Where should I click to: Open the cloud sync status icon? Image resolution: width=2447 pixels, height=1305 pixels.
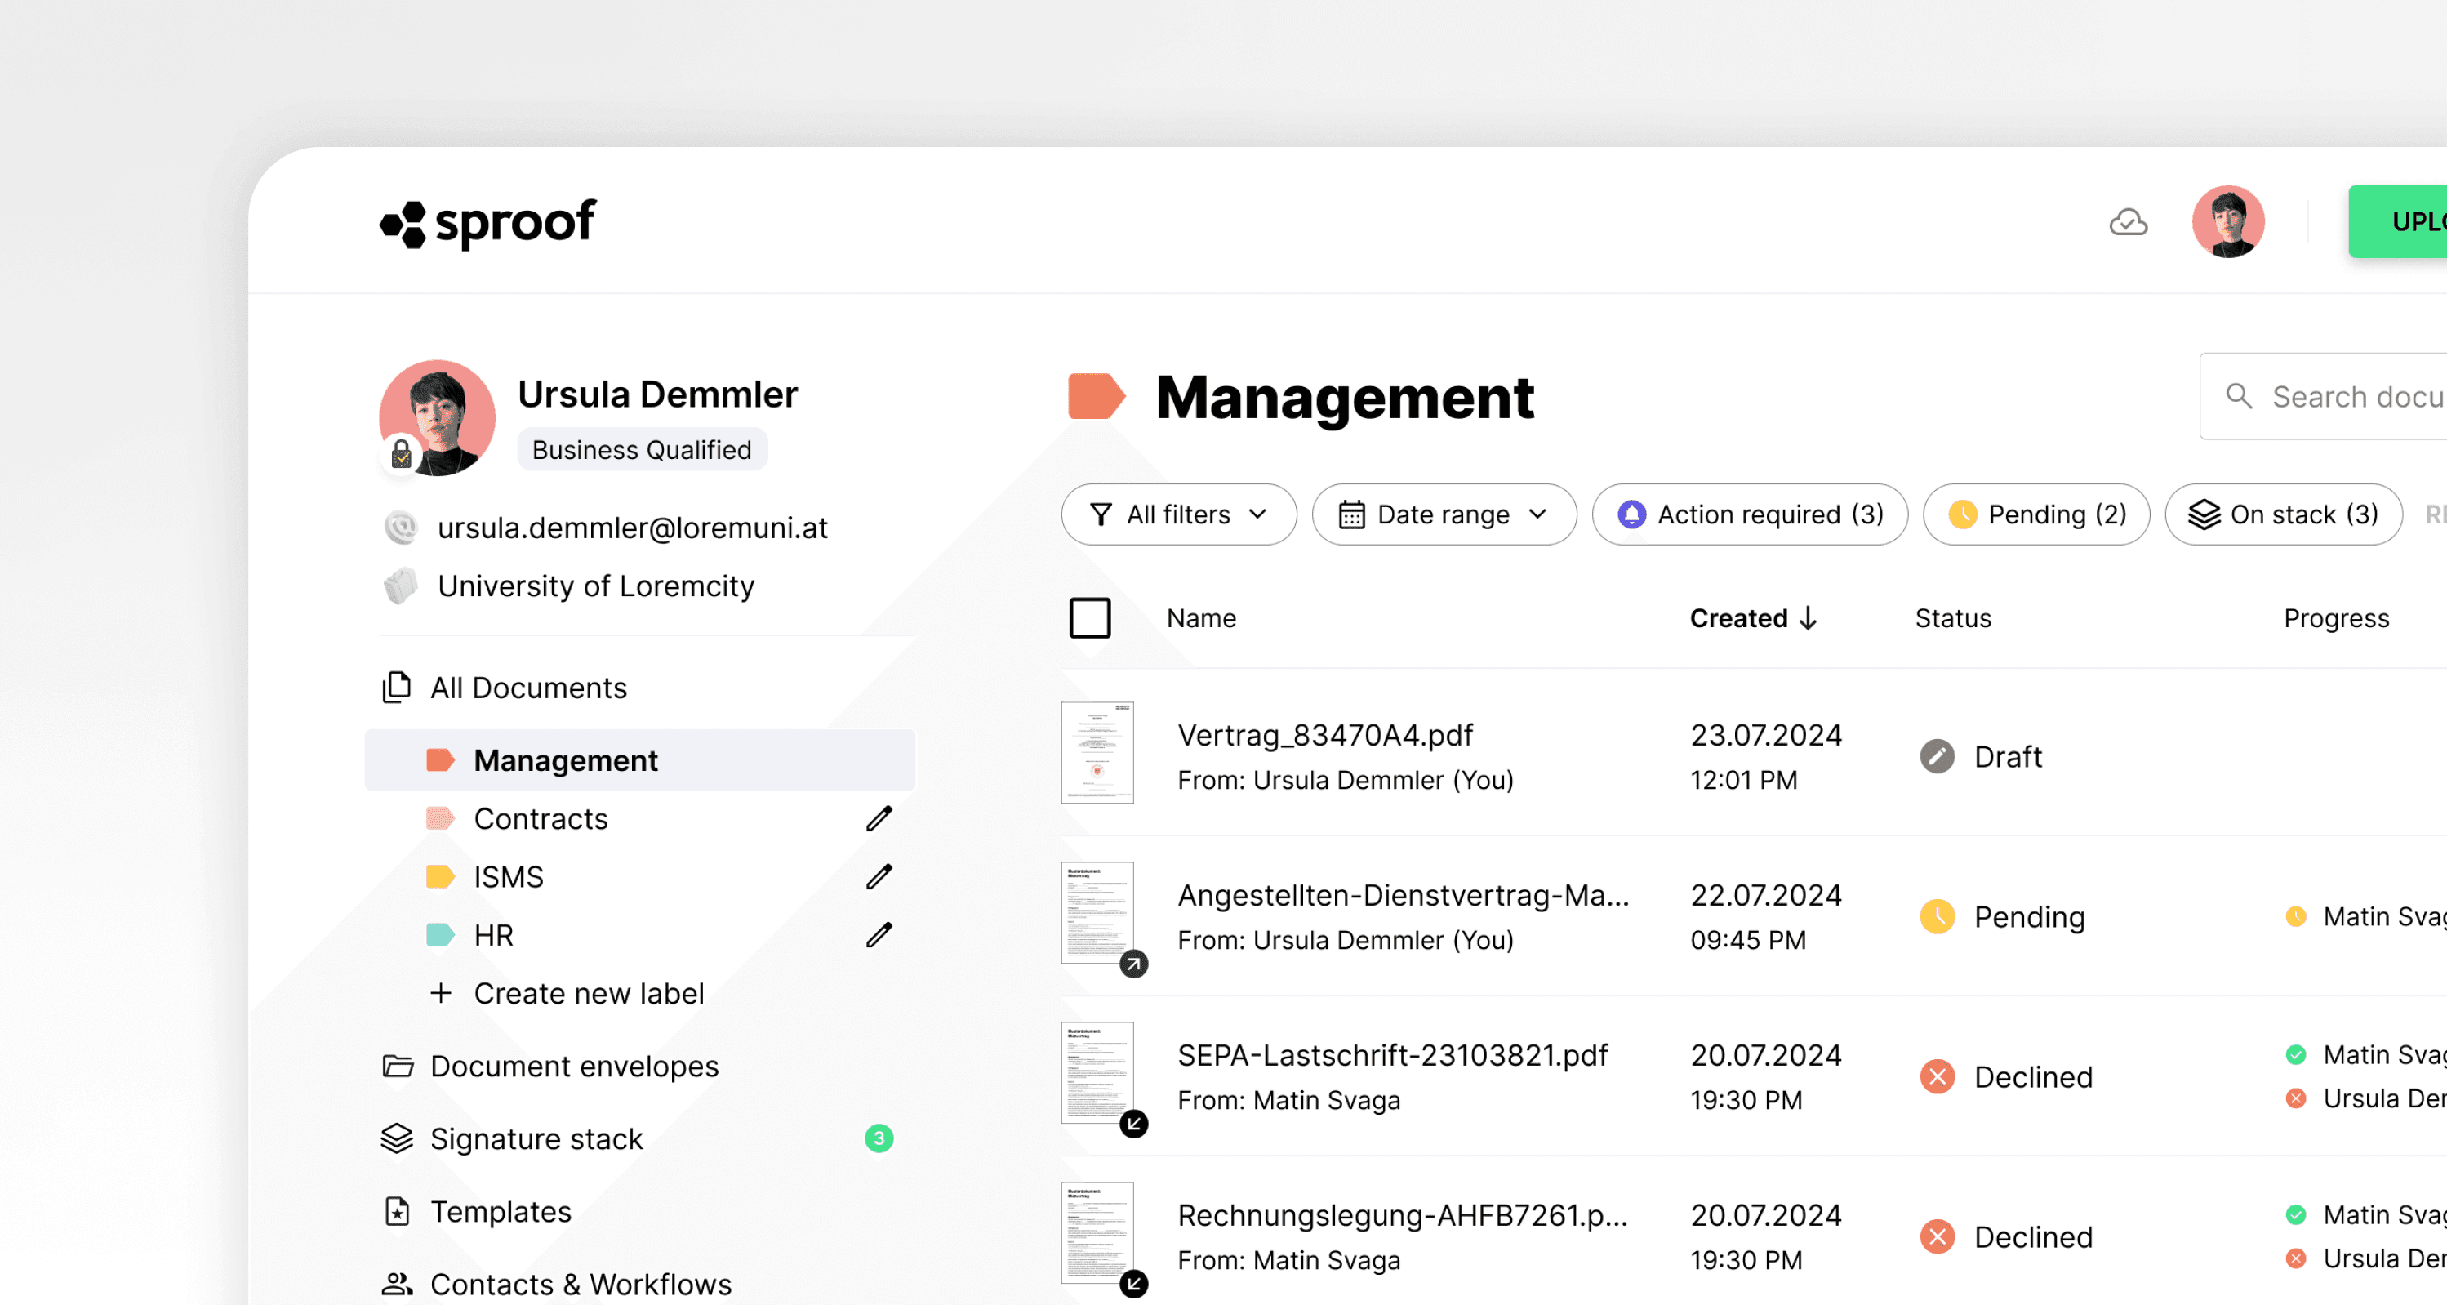[2128, 222]
